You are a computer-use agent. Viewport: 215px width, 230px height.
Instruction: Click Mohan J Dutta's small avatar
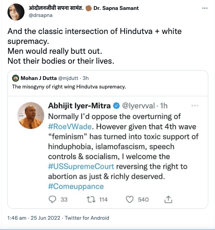coord(15,78)
